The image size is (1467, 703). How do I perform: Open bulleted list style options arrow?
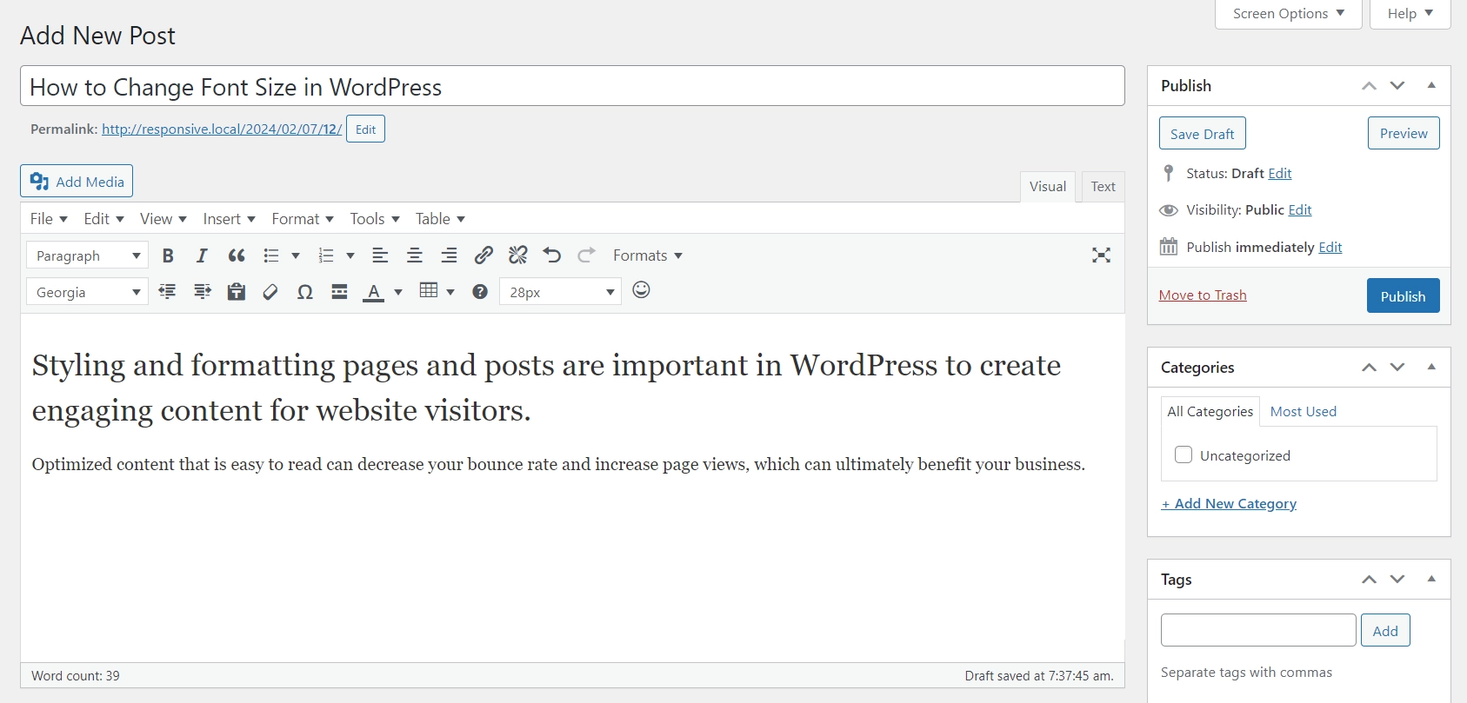pos(296,255)
